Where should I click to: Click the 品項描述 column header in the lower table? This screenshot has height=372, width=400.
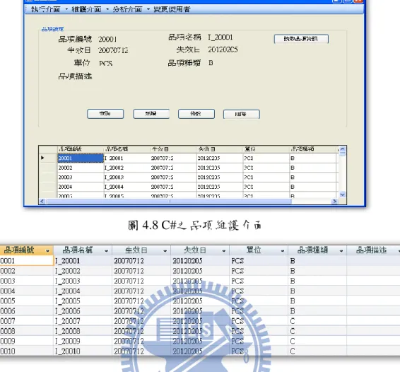point(373,250)
